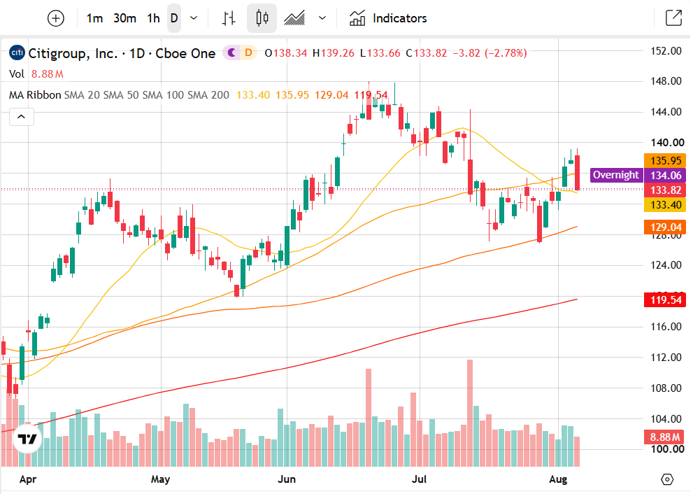
Task: Click the 133.40 SMA 20 price tag
Action: pyautogui.click(x=665, y=205)
